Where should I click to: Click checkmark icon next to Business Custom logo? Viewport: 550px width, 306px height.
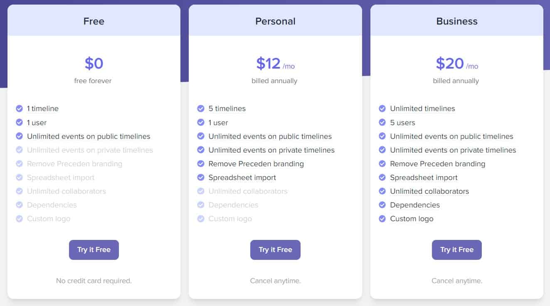click(382, 219)
